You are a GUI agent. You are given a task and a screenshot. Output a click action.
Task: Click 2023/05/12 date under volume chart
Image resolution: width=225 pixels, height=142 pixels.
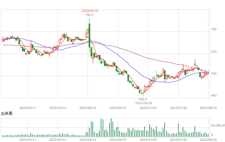pyautogui.click(x=88, y=140)
